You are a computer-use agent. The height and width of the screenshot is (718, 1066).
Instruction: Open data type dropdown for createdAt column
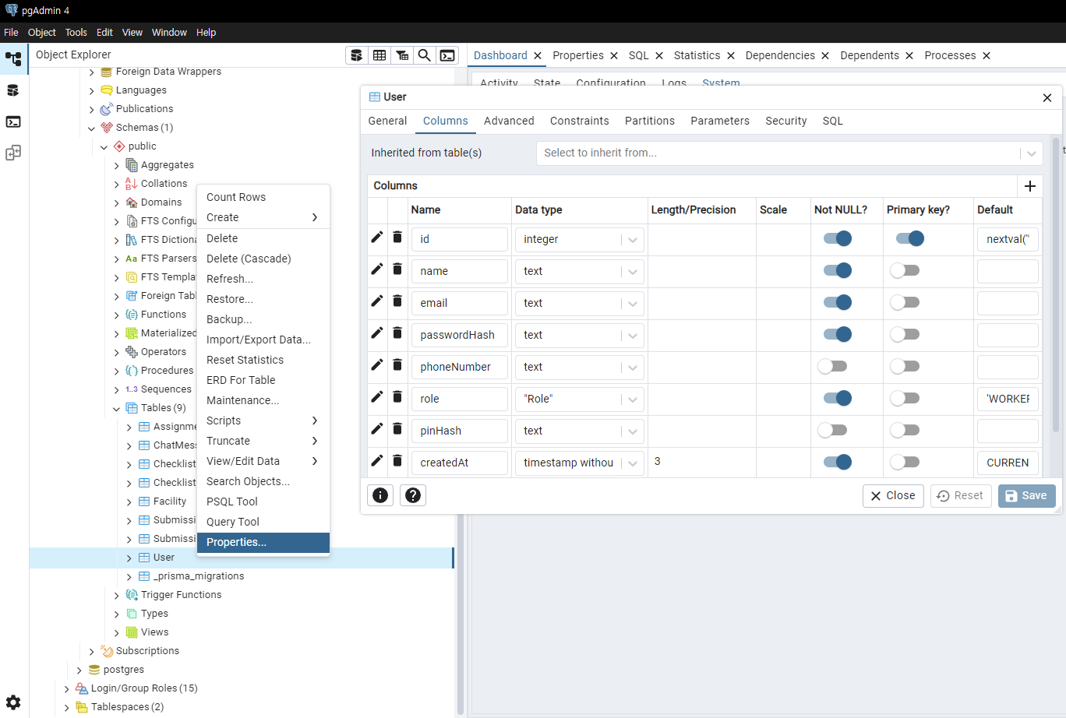[x=633, y=463]
